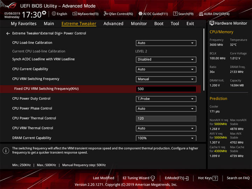The height and width of the screenshot is (189, 252).
Task: Select CPU VRM Switching Frequency label
Action: (36, 79)
